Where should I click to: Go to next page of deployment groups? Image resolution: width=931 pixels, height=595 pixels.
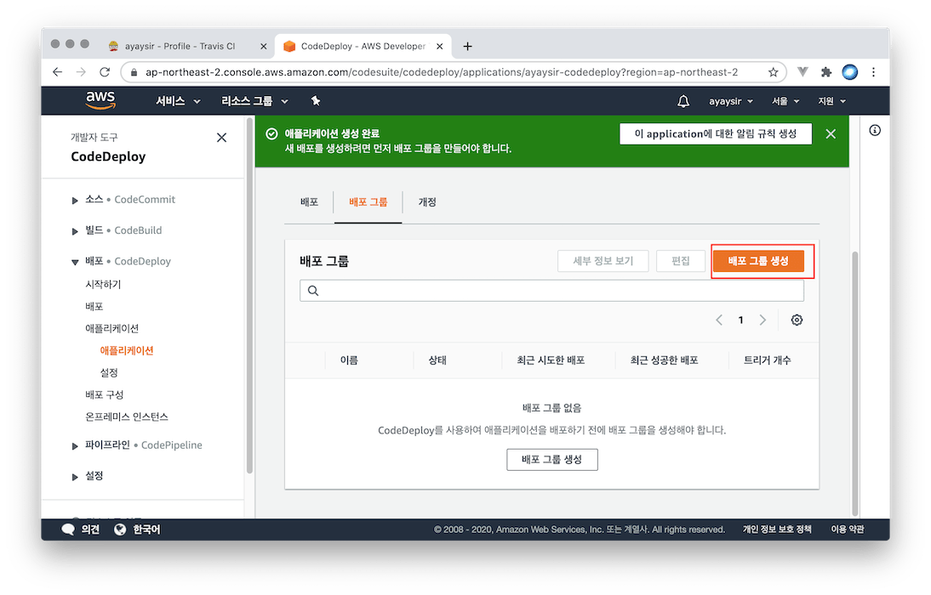[x=763, y=320]
